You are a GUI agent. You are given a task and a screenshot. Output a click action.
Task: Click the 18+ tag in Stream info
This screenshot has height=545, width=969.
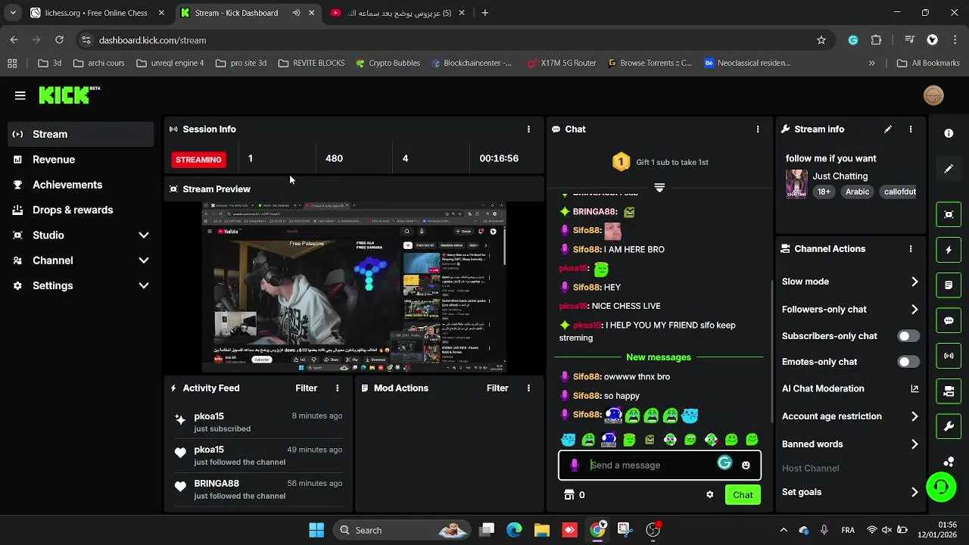[824, 192]
